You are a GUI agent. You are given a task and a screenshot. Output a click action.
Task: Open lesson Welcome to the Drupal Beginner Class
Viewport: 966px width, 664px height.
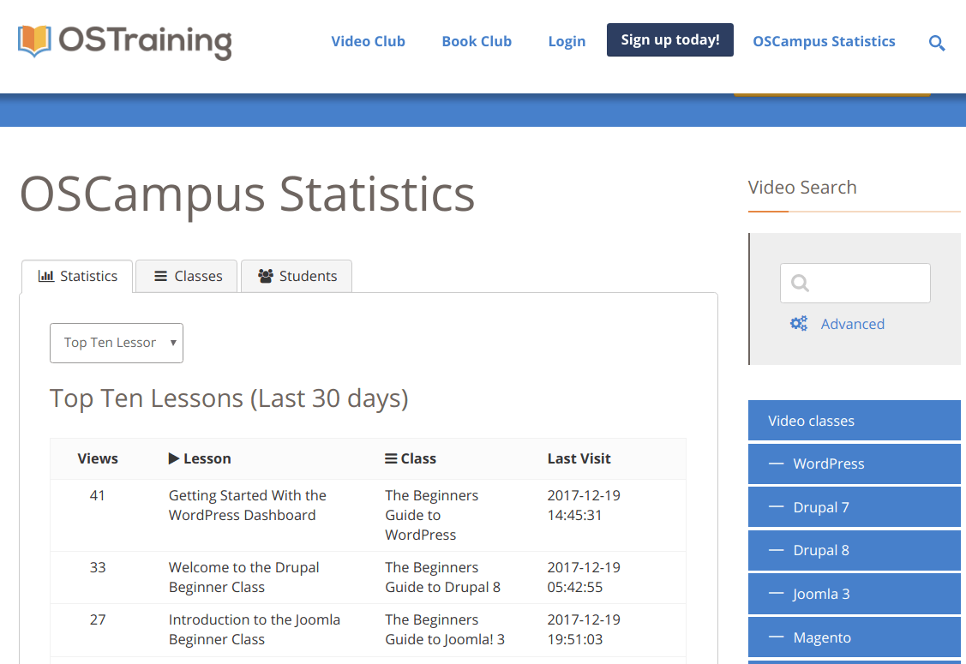pos(243,577)
